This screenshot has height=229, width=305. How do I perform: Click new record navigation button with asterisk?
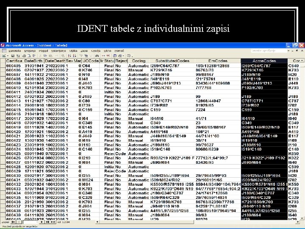53,222
